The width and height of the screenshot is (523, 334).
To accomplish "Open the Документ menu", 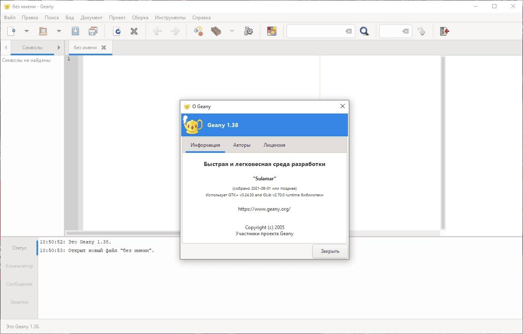I will coord(92,18).
